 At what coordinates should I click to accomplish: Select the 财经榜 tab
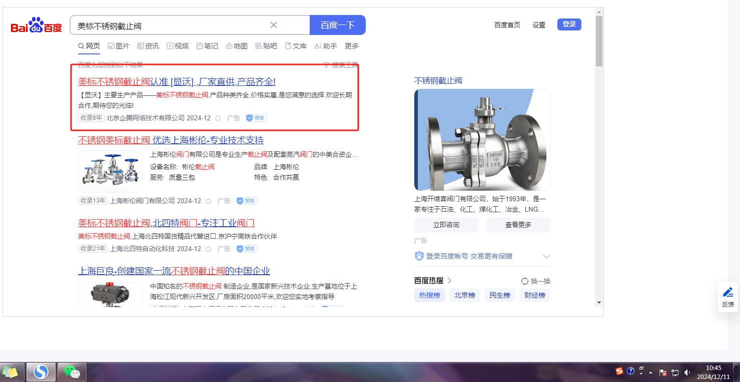535,295
